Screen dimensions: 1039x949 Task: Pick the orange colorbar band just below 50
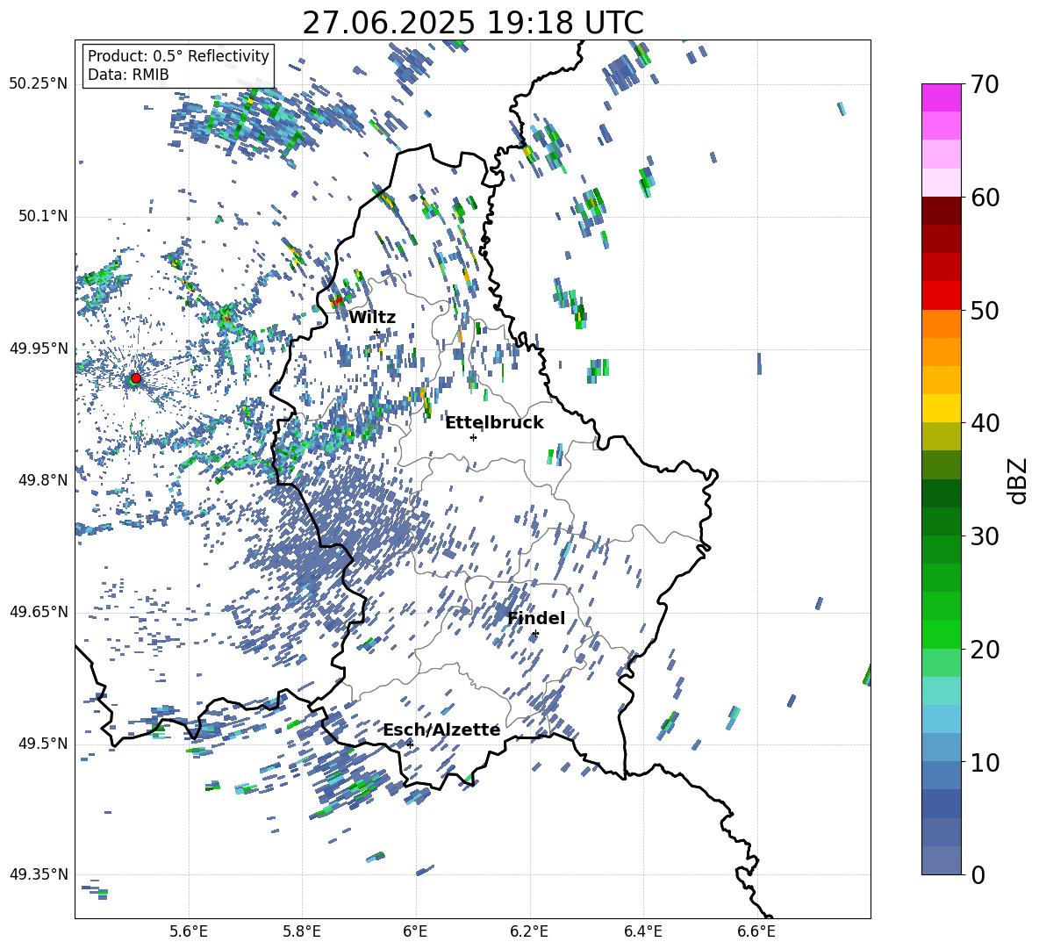[942, 324]
